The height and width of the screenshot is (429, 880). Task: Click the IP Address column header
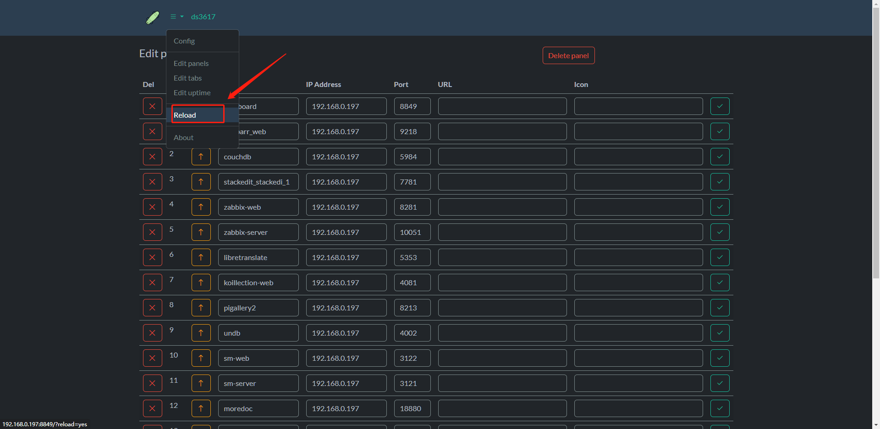pyautogui.click(x=324, y=84)
